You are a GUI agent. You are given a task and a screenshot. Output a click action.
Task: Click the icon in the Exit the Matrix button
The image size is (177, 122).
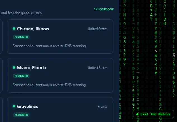tap(137, 114)
